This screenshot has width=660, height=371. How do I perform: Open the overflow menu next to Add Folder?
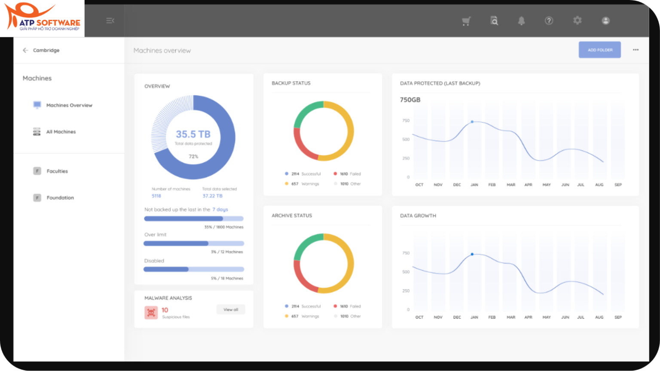click(636, 50)
